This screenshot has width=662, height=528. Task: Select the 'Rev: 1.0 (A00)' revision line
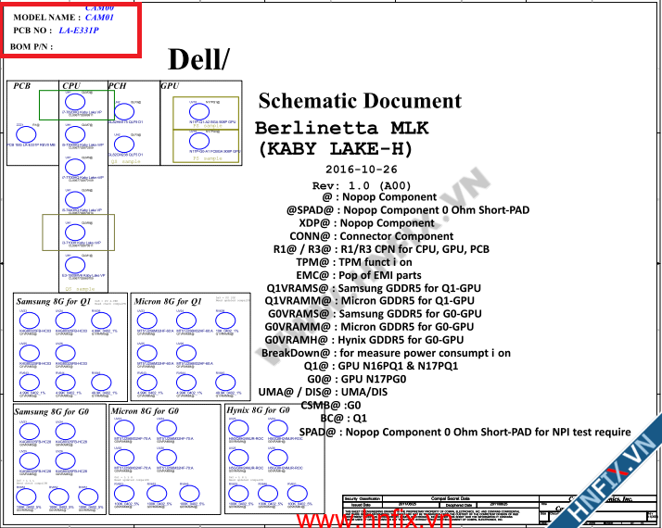point(362,185)
